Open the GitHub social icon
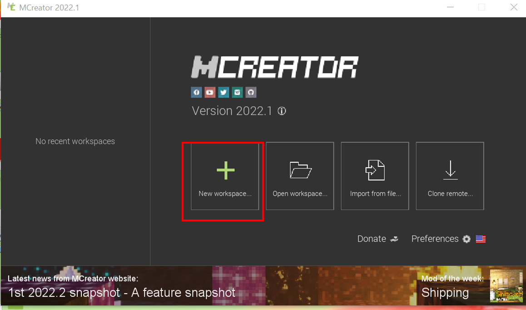This screenshot has width=526, height=310. pyautogui.click(x=251, y=92)
